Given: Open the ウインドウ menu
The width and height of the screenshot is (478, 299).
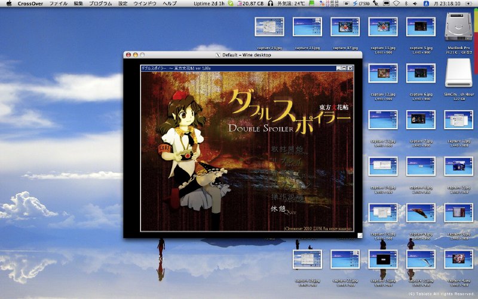Looking at the screenshot, I should [x=145, y=4].
